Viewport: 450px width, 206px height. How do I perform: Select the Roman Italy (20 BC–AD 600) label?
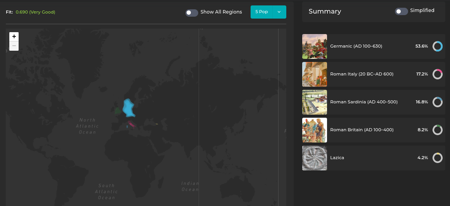click(x=362, y=74)
